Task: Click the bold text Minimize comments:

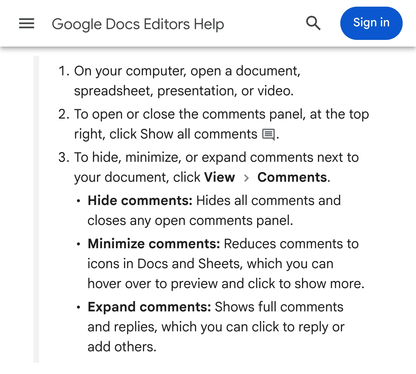Action: coord(154,244)
